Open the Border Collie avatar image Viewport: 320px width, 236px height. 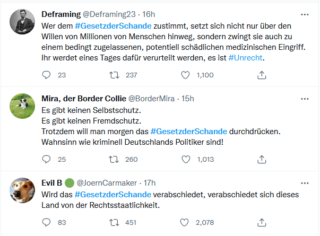coord(23,107)
